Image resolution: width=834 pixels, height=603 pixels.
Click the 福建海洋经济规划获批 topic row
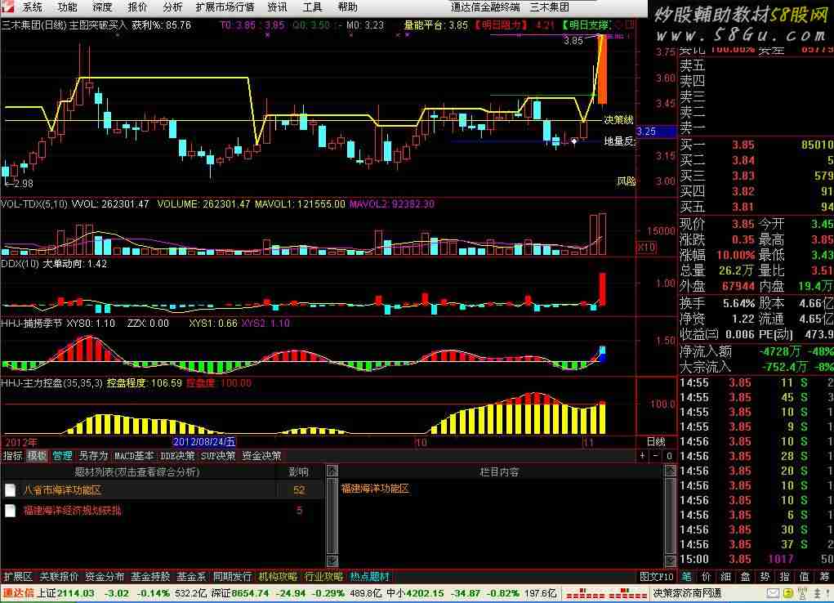(163, 511)
